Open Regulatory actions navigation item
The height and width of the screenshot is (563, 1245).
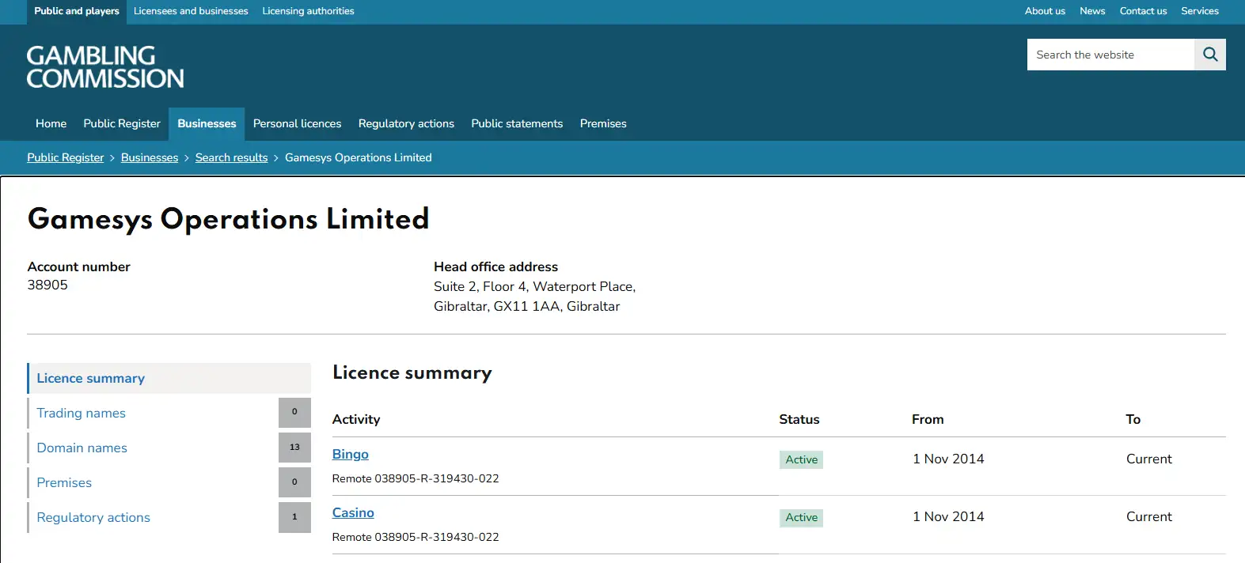point(406,123)
